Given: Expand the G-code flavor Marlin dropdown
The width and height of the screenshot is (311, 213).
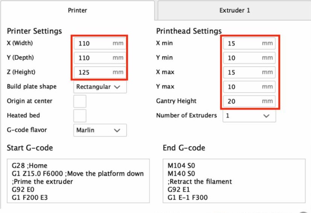Looking at the screenshot, I should 100,130.
